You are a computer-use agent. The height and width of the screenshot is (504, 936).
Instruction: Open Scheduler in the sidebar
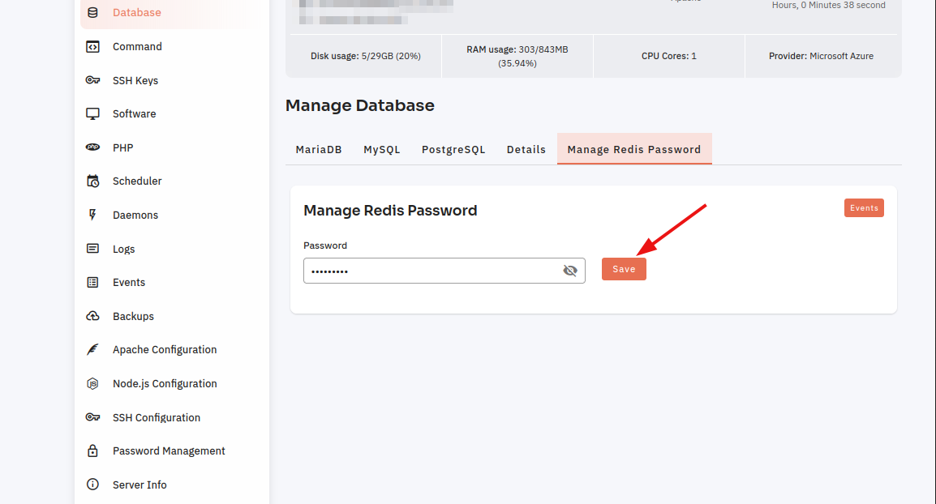point(137,182)
